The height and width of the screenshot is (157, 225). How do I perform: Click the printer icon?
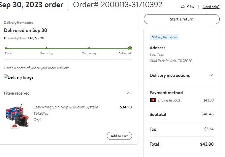point(182,7)
